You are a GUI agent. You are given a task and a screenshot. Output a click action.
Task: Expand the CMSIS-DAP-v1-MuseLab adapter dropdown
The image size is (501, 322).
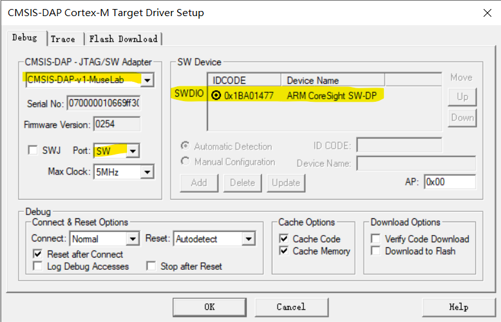click(147, 80)
